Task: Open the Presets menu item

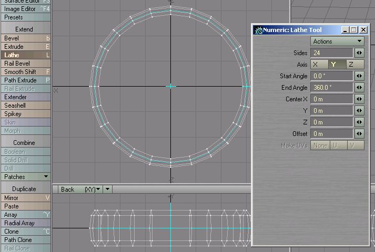Action: (x=26, y=17)
